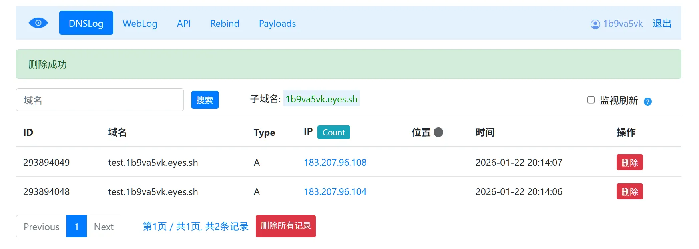Open the API tab
The width and height of the screenshot is (699, 249).
click(184, 24)
